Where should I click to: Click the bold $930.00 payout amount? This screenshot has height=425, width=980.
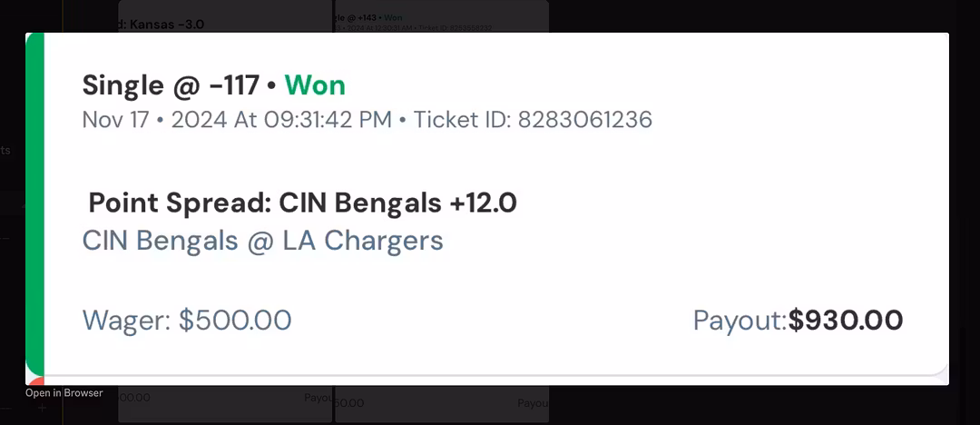coord(846,320)
